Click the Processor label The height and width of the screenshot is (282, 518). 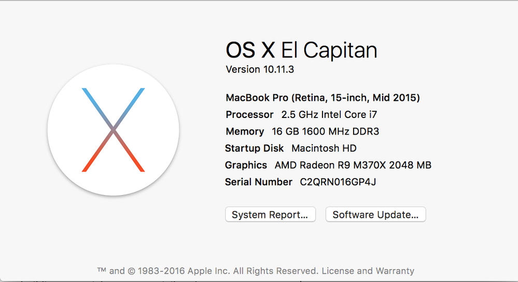pyautogui.click(x=249, y=115)
